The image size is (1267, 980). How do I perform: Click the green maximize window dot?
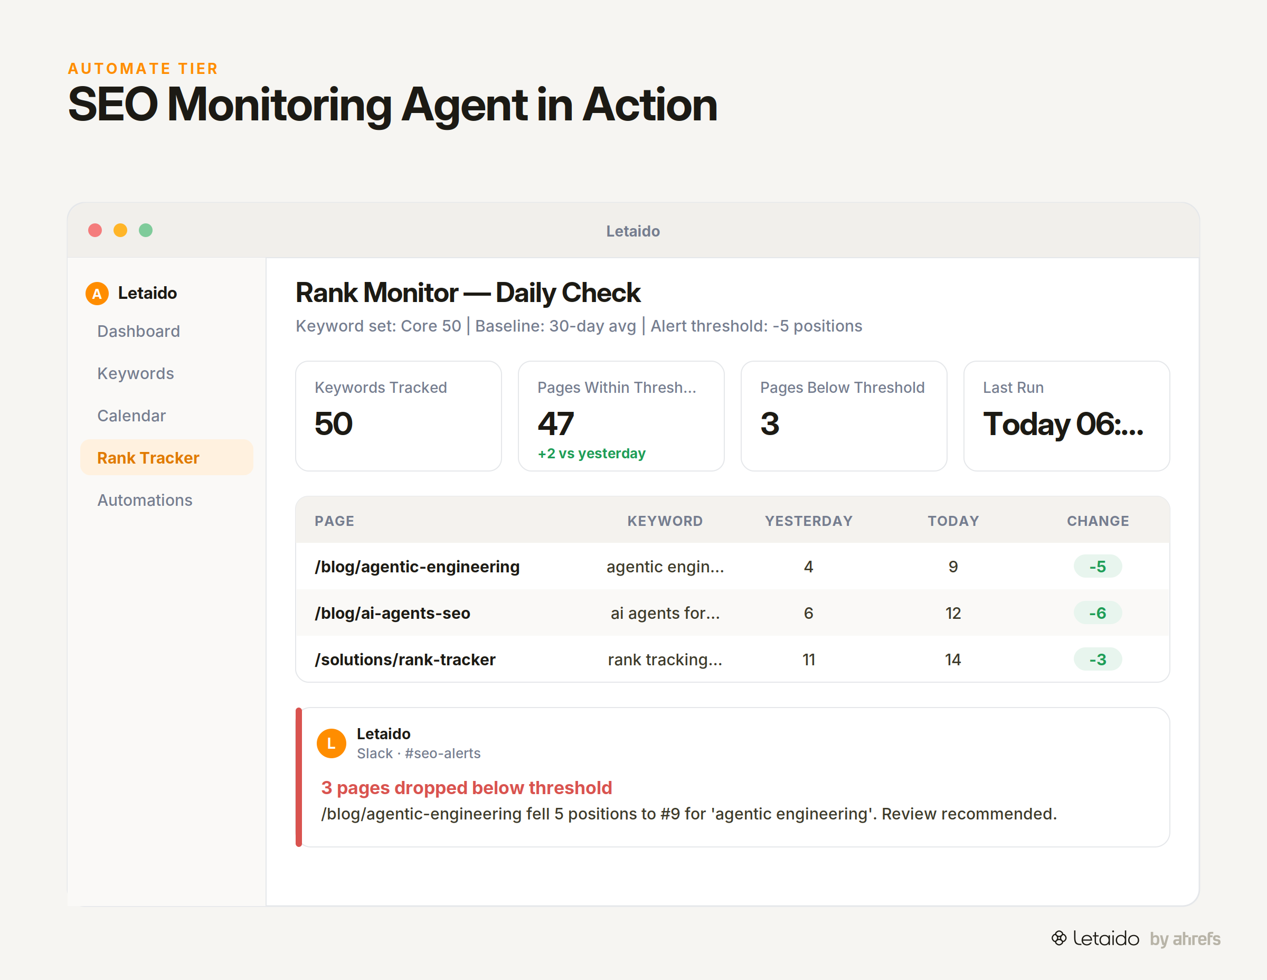coord(146,230)
